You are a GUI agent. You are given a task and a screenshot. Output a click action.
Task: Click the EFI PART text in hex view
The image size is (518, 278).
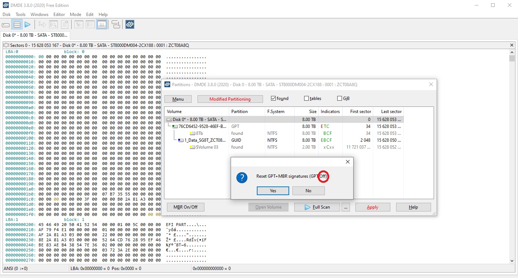pyautogui.click(x=177, y=225)
